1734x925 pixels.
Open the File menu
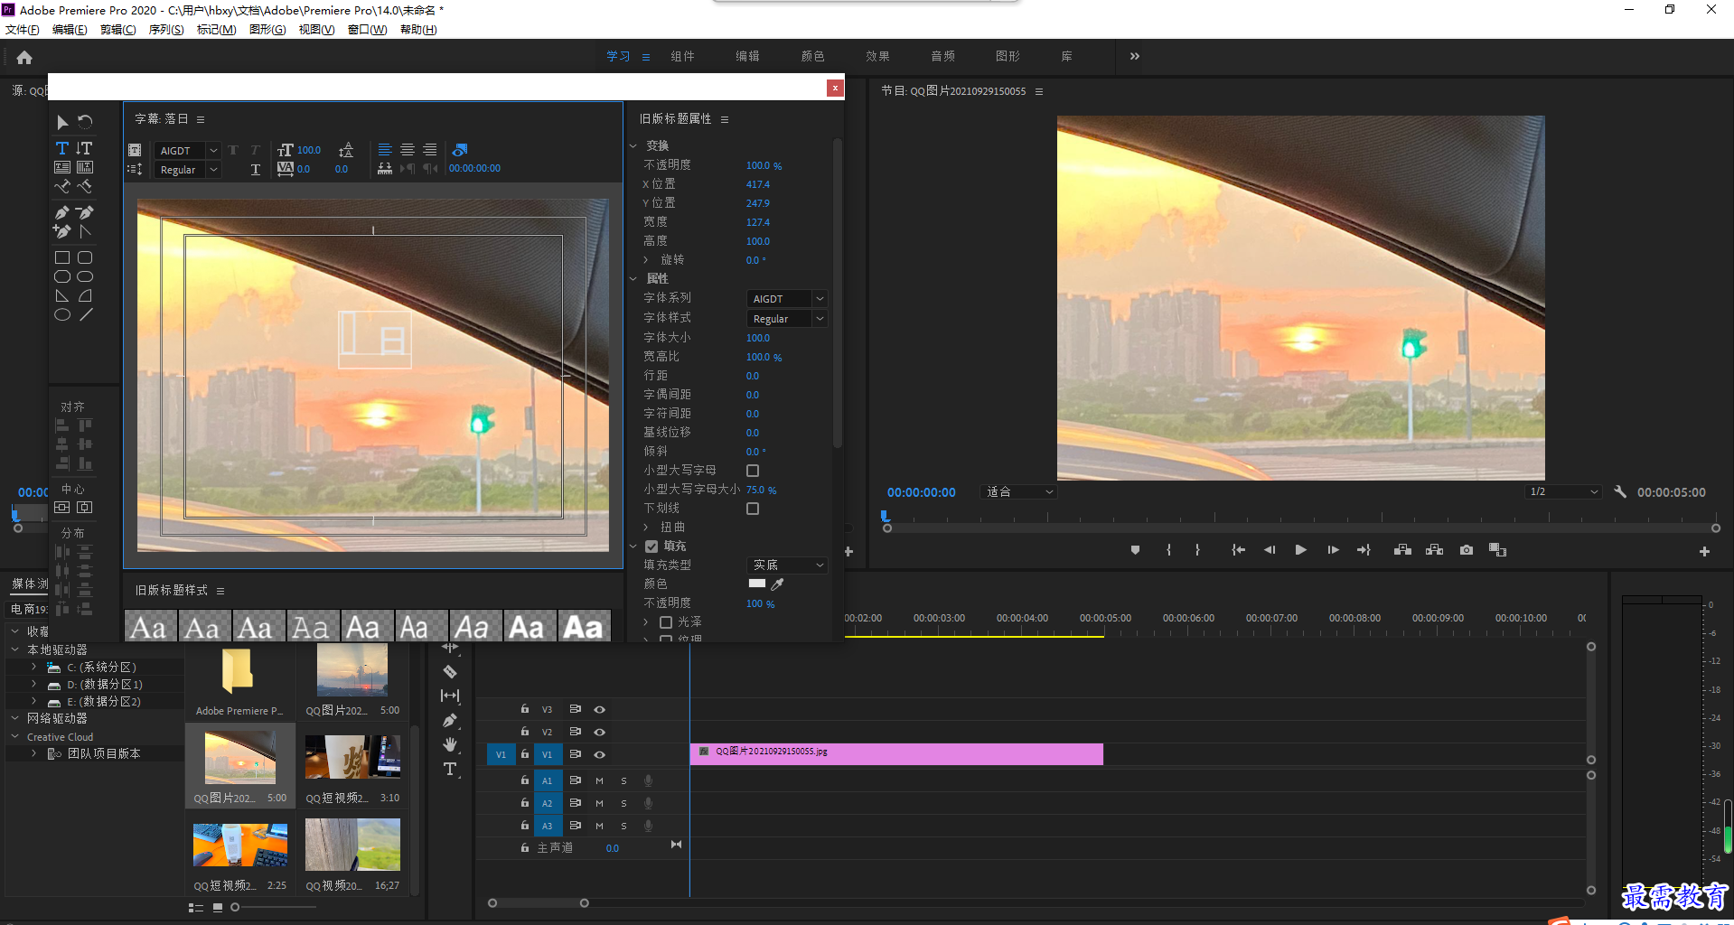pos(23,30)
